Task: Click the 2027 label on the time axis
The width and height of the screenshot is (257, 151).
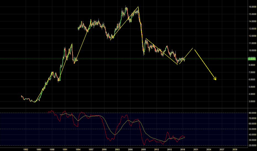Action: [x=222, y=149]
